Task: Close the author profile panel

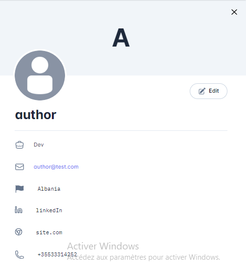Action: coord(234,12)
